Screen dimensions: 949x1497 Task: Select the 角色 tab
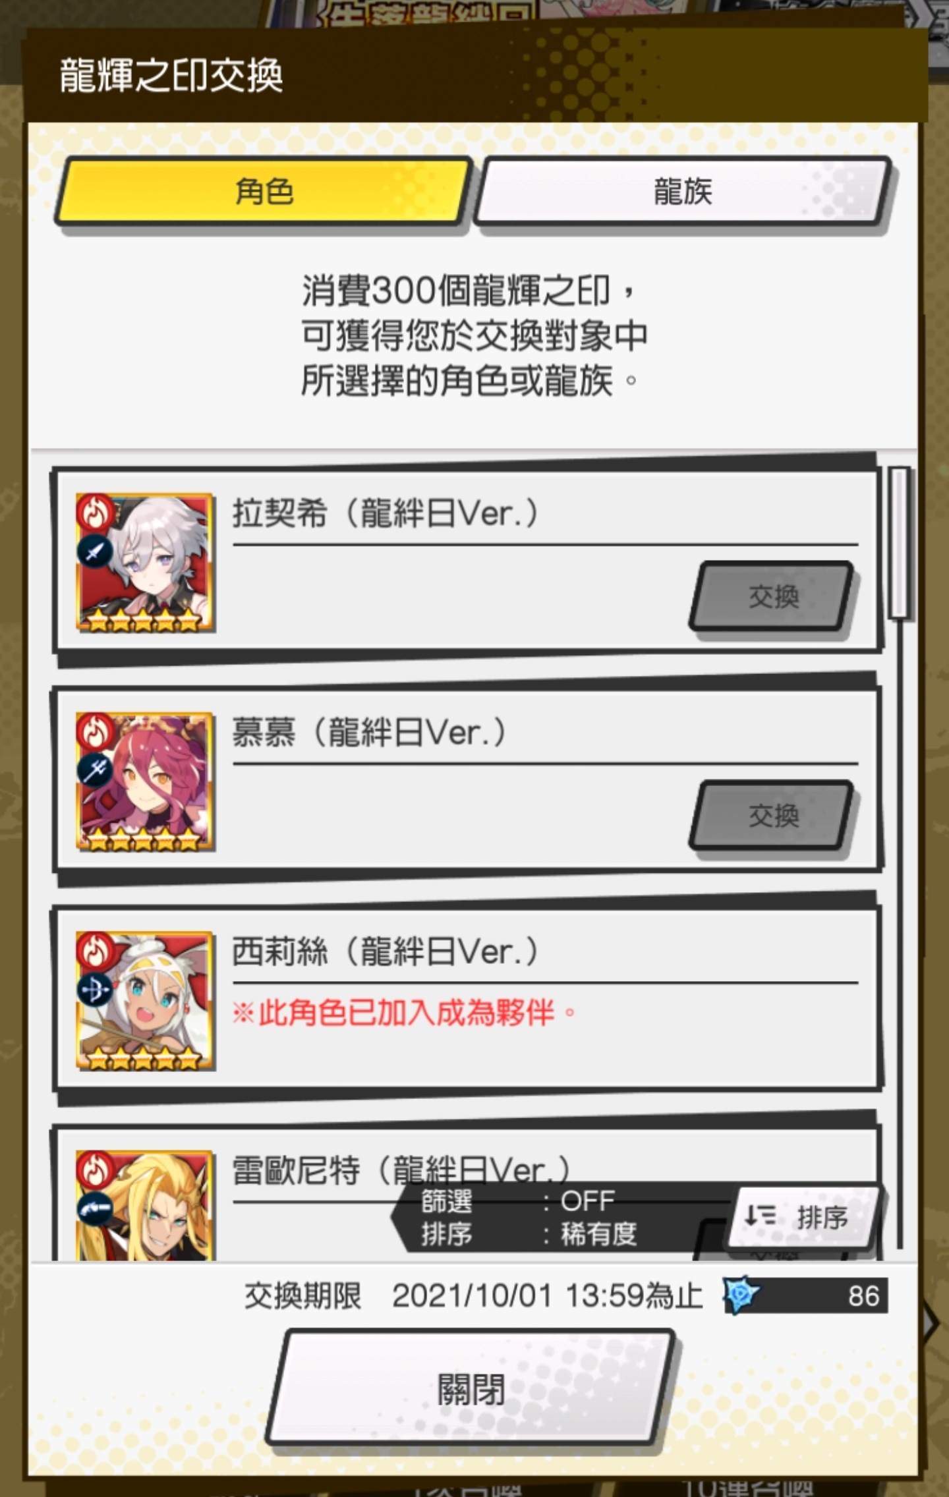point(264,192)
